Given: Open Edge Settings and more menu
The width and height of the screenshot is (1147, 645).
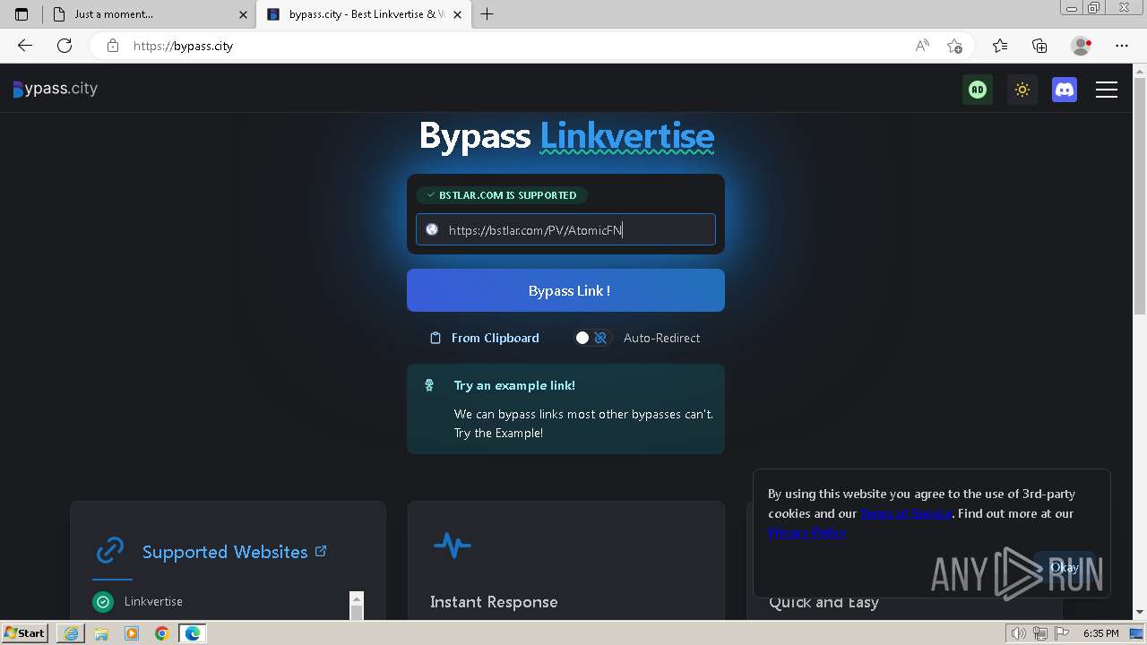Looking at the screenshot, I should [1122, 46].
